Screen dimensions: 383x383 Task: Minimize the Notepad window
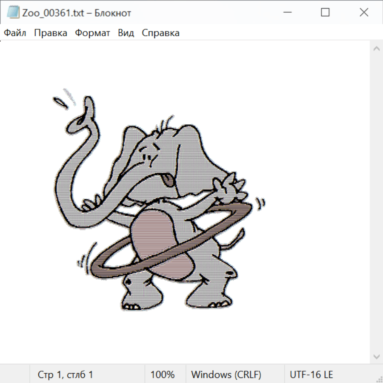(286, 13)
